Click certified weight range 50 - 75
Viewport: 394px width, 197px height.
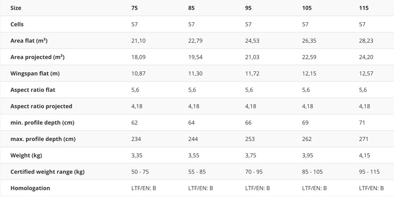tap(140, 172)
